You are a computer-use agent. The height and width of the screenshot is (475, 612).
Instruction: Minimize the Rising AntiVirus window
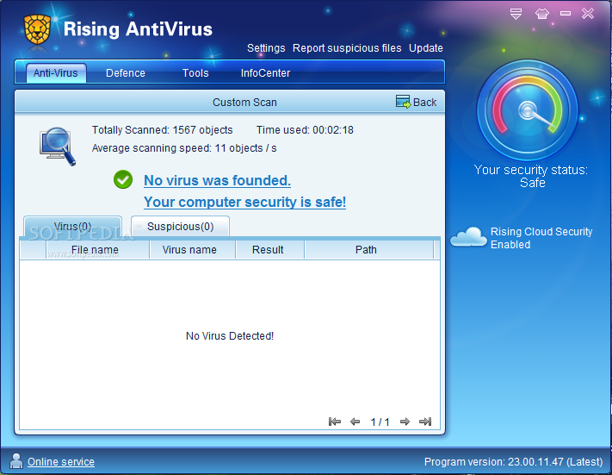566,14
